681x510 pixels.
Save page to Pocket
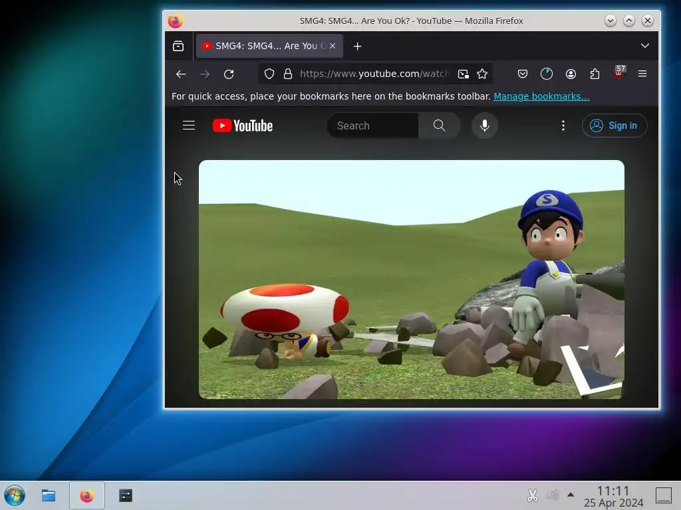pyautogui.click(x=523, y=74)
